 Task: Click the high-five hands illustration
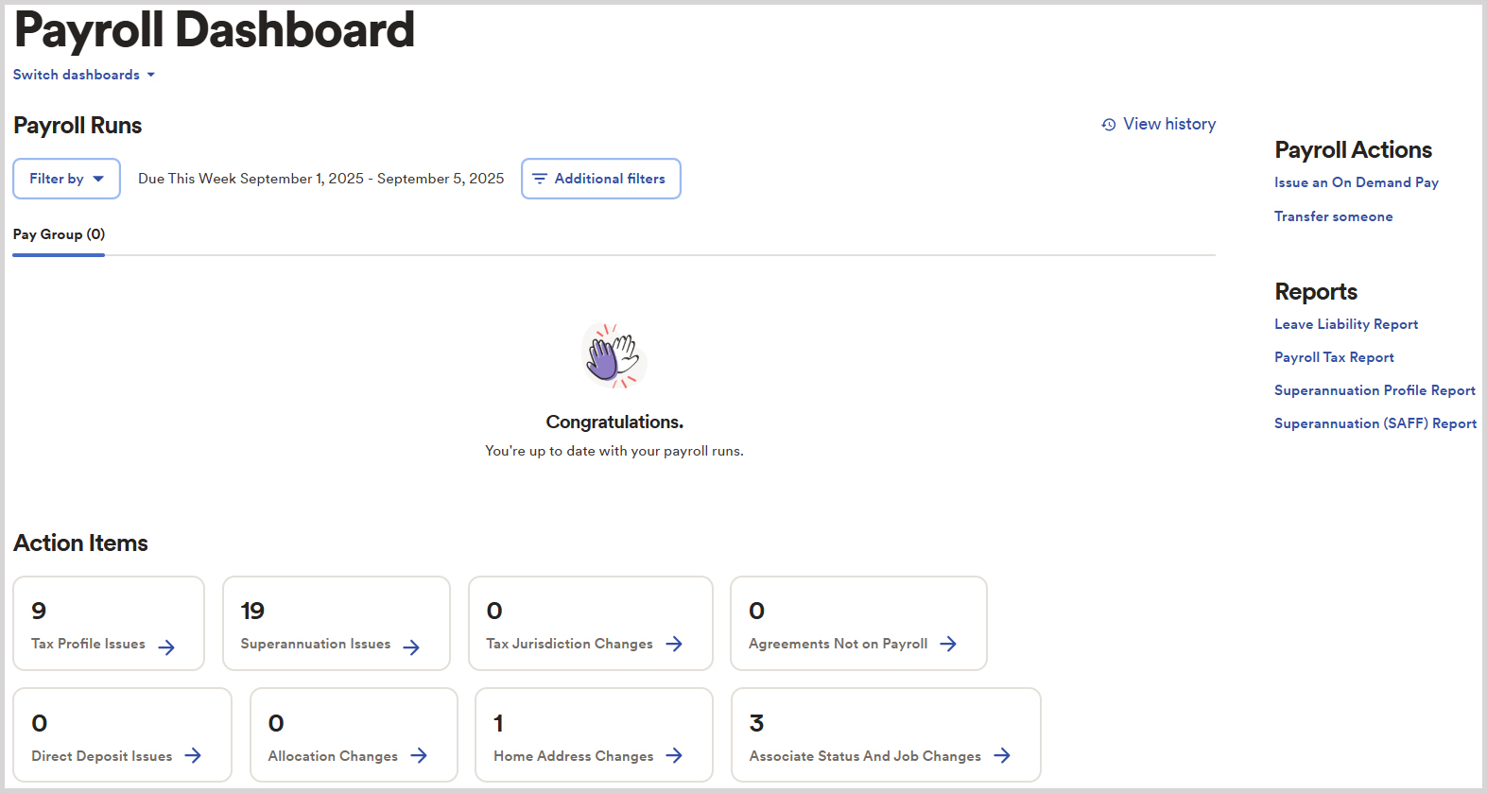tap(614, 355)
